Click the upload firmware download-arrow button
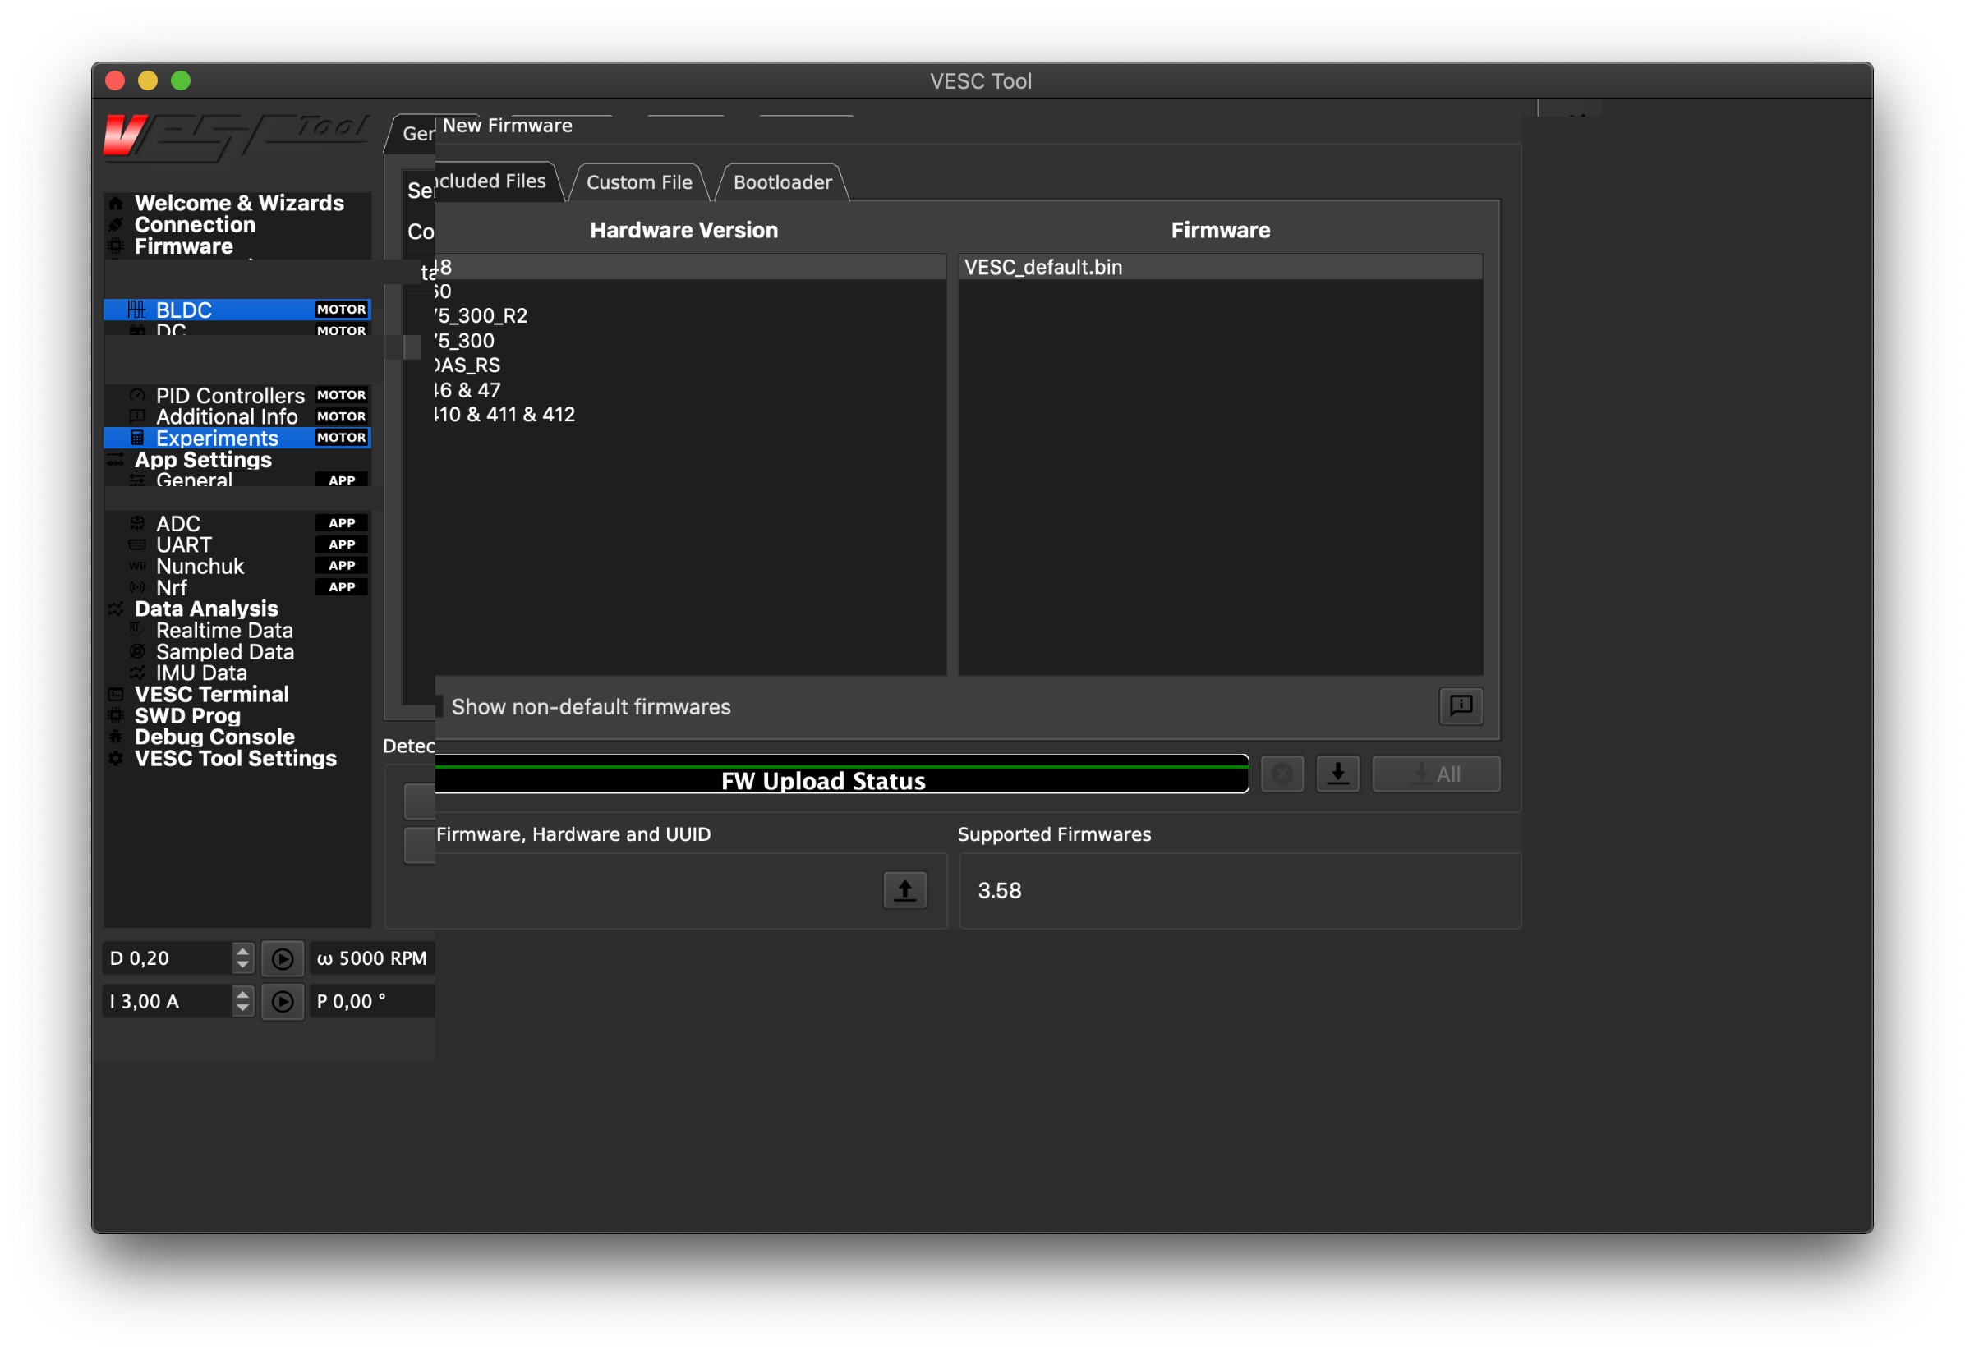The width and height of the screenshot is (1965, 1355). [x=1337, y=774]
